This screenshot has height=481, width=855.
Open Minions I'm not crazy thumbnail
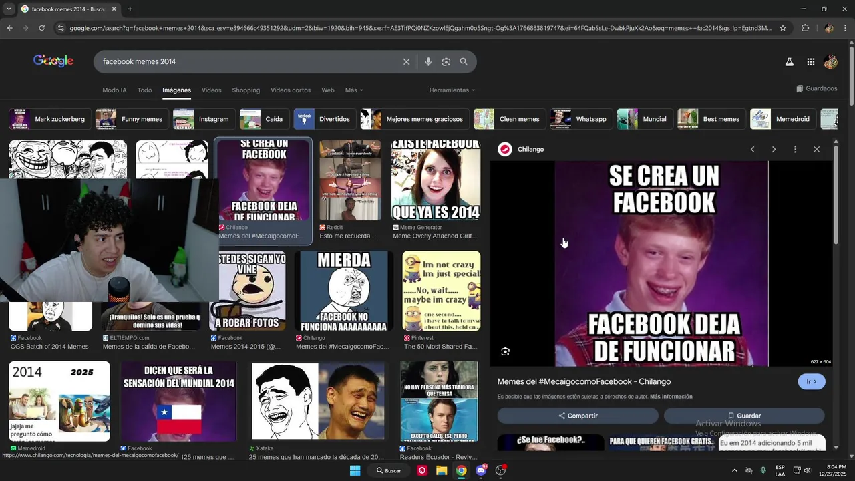point(441,291)
